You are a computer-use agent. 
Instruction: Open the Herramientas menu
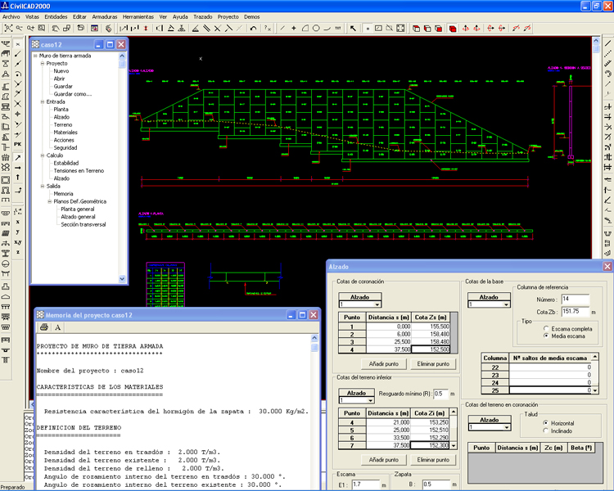point(137,16)
